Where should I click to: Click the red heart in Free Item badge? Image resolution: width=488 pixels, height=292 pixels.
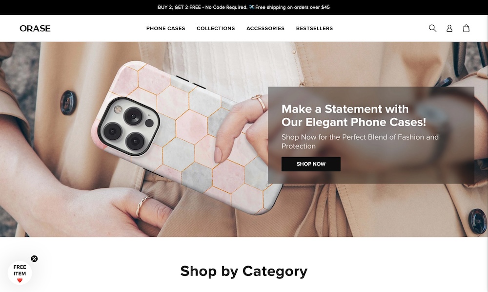[x=20, y=280]
